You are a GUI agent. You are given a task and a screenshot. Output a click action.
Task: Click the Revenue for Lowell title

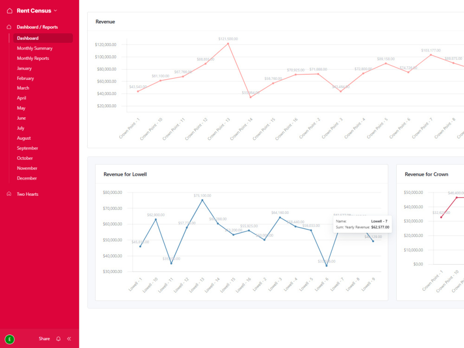[125, 174]
